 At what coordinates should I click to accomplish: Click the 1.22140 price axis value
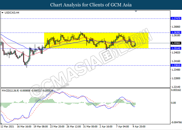point(176,87)
